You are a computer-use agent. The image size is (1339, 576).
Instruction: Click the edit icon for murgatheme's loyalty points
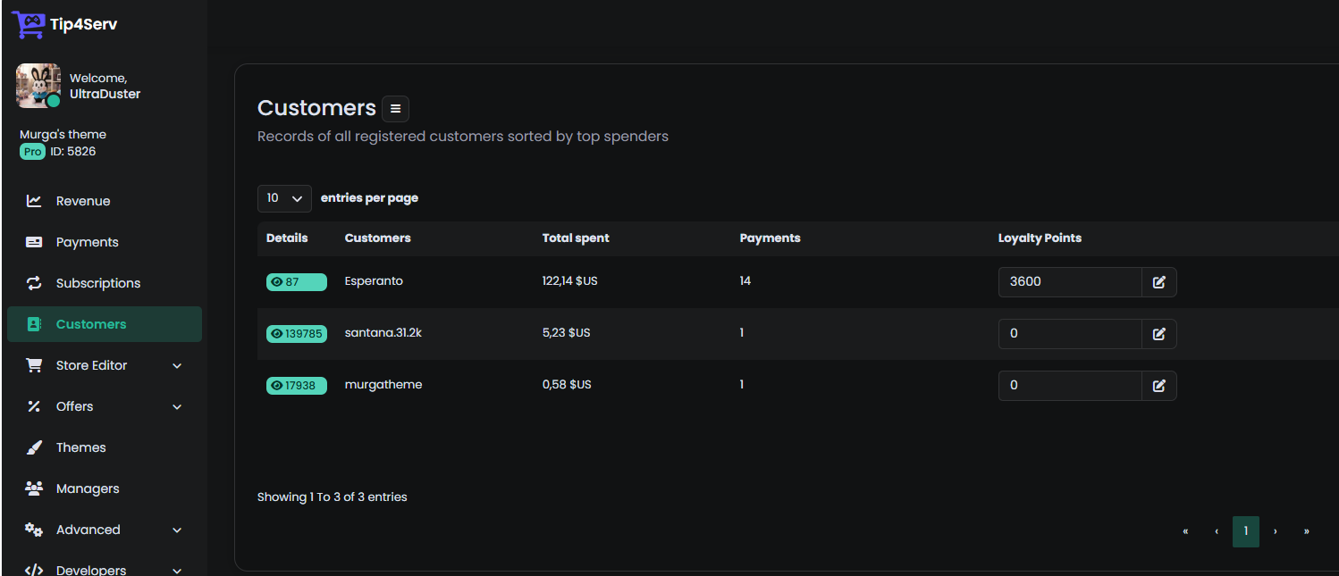pos(1159,386)
